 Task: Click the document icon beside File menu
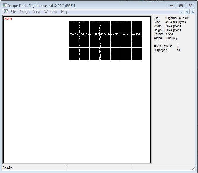6,12
